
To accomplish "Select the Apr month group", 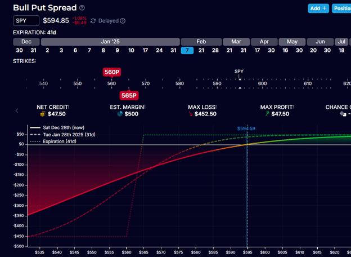I will tap(264, 42).
